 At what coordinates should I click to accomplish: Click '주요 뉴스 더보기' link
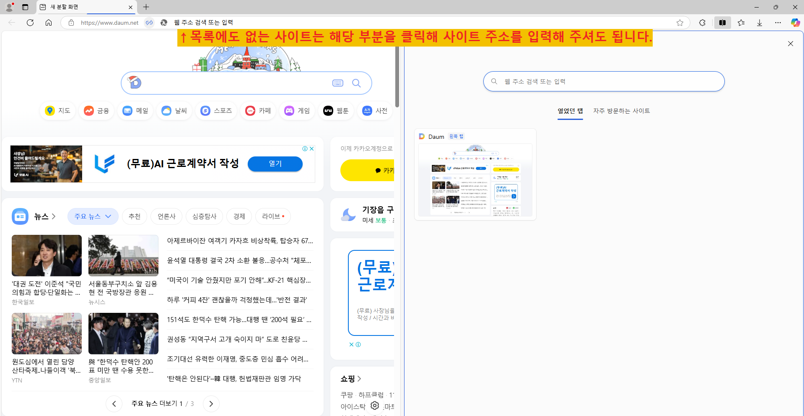(154, 403)
